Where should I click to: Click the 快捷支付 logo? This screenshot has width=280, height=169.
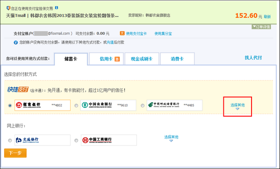18,90
